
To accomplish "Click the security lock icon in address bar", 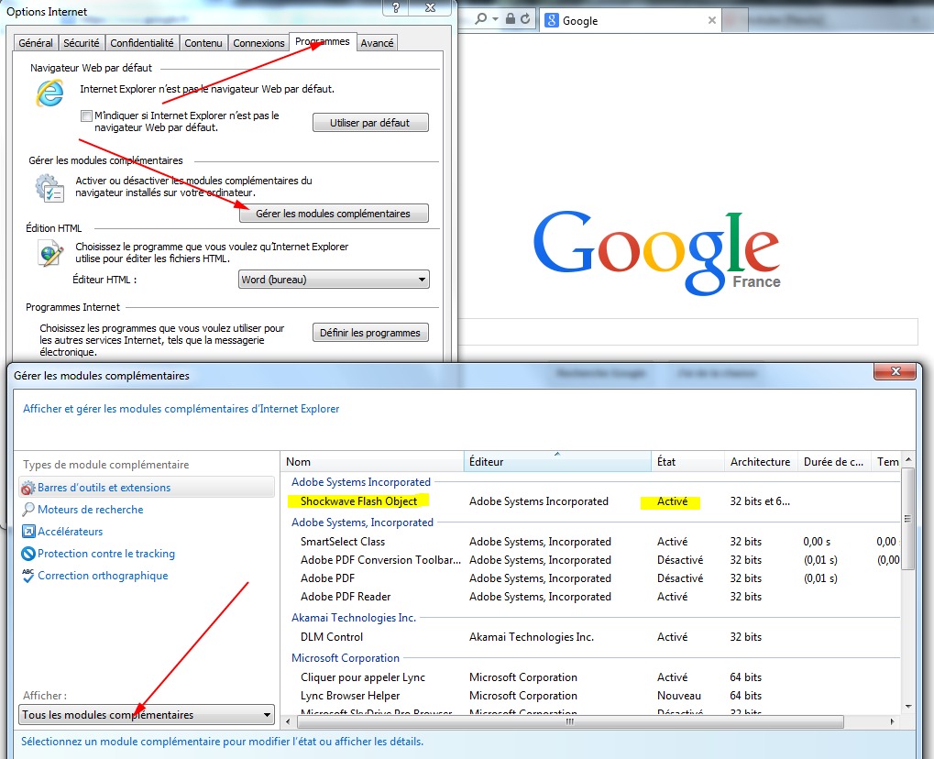I will click(511, 18).
